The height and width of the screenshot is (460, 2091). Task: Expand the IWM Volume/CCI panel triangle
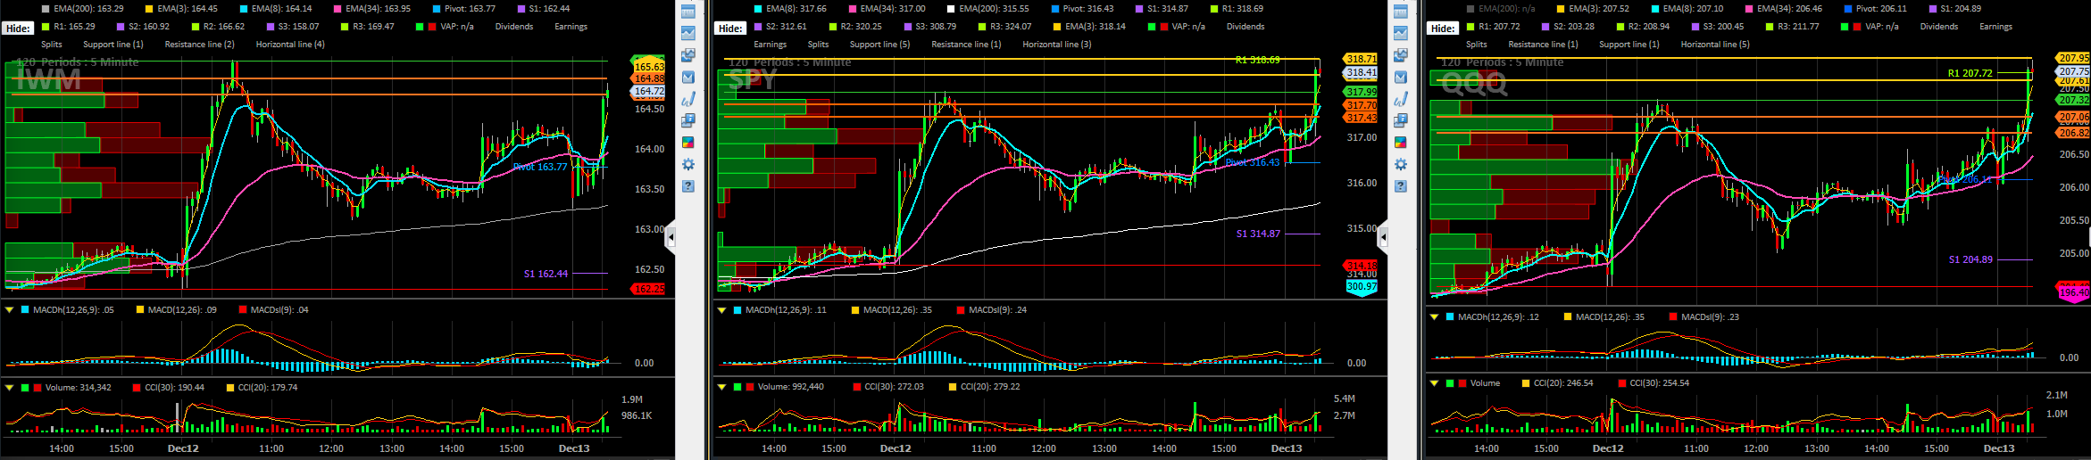(x=9, y=388)
